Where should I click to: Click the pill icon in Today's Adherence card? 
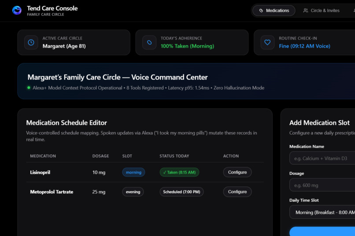coord(149,42)
